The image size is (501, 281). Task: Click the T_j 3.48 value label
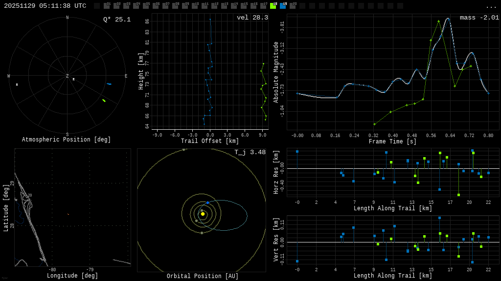click(x=250, y=152)
